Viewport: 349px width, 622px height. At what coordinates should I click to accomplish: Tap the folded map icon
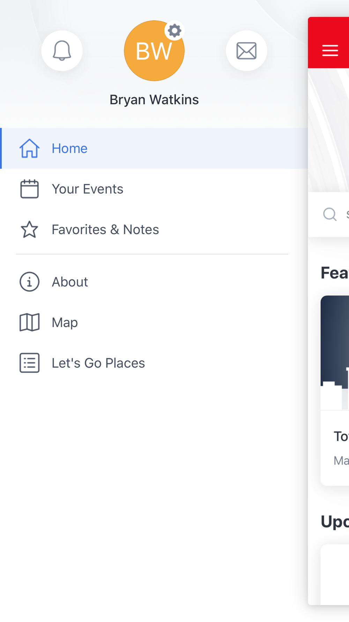click(29, 322)
